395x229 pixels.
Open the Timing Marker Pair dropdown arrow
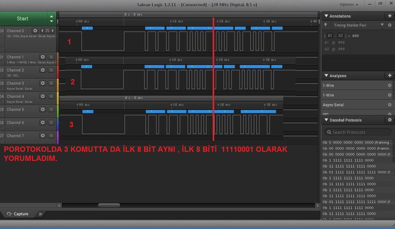click(x=382, y=25)
